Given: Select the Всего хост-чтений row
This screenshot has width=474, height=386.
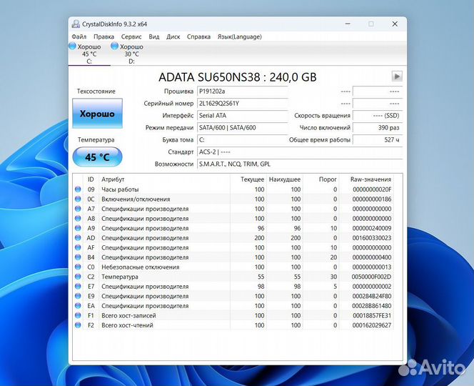Looking at the screenshot, I should pos(233,325).
